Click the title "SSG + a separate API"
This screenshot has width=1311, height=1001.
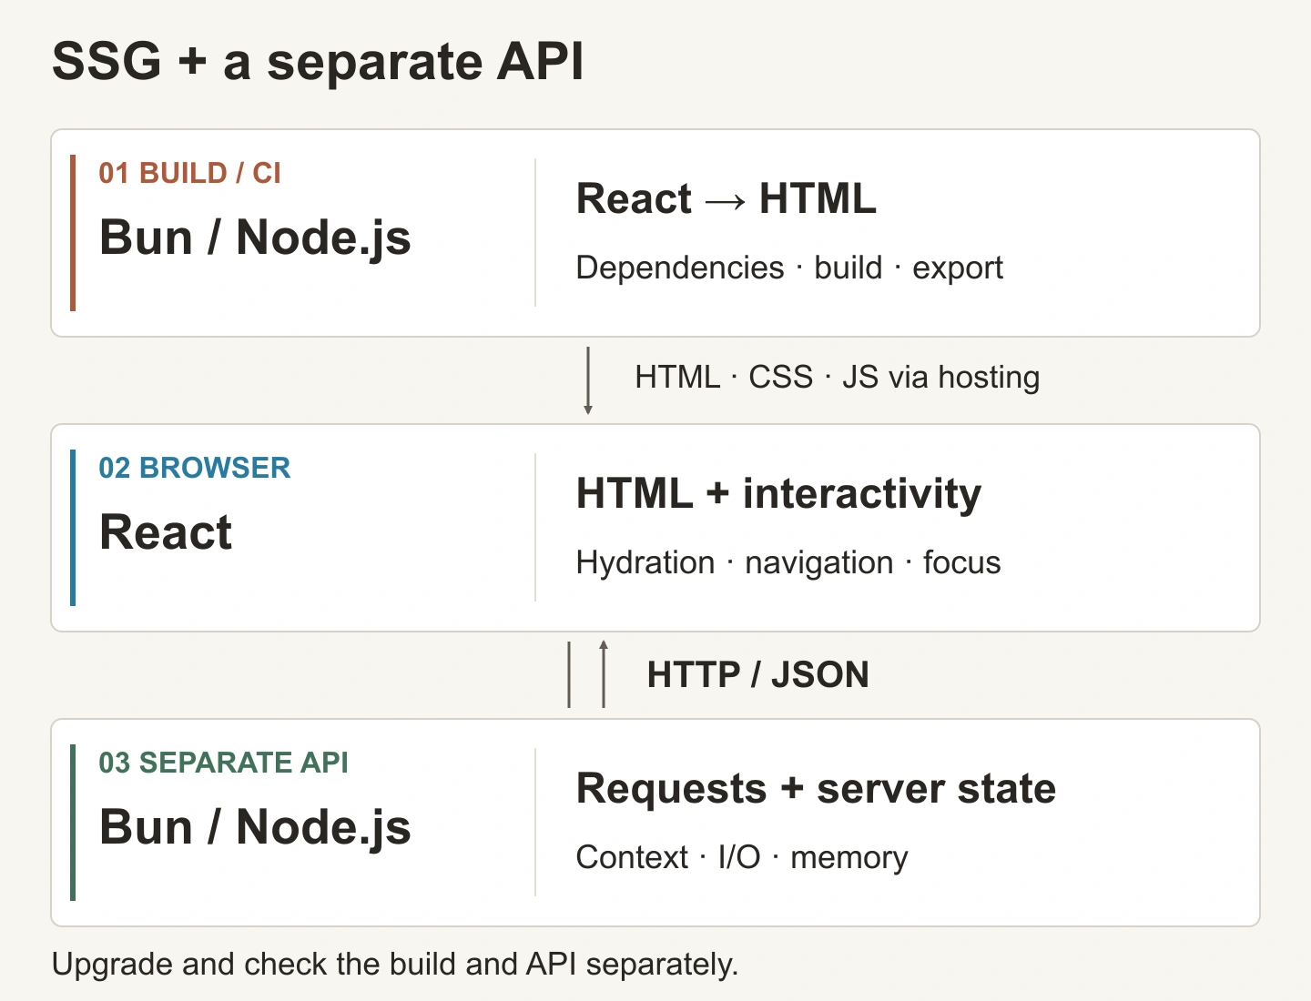coord(318,62)
